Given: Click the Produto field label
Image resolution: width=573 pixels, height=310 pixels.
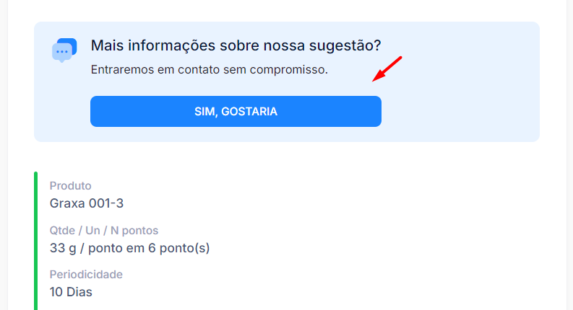Looking at the screenshot, I should (71, 185).
